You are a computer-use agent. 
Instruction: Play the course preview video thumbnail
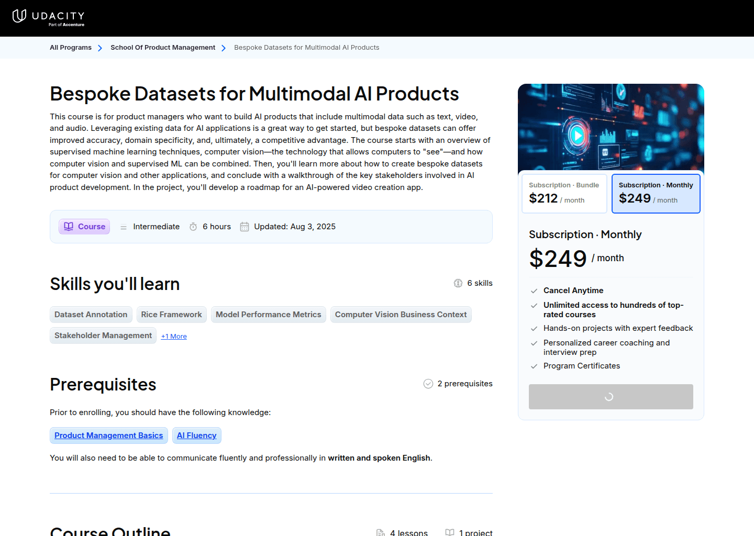tap(578, 136)
